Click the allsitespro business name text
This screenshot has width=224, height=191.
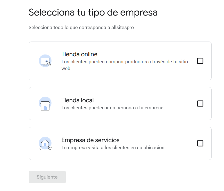122,28
